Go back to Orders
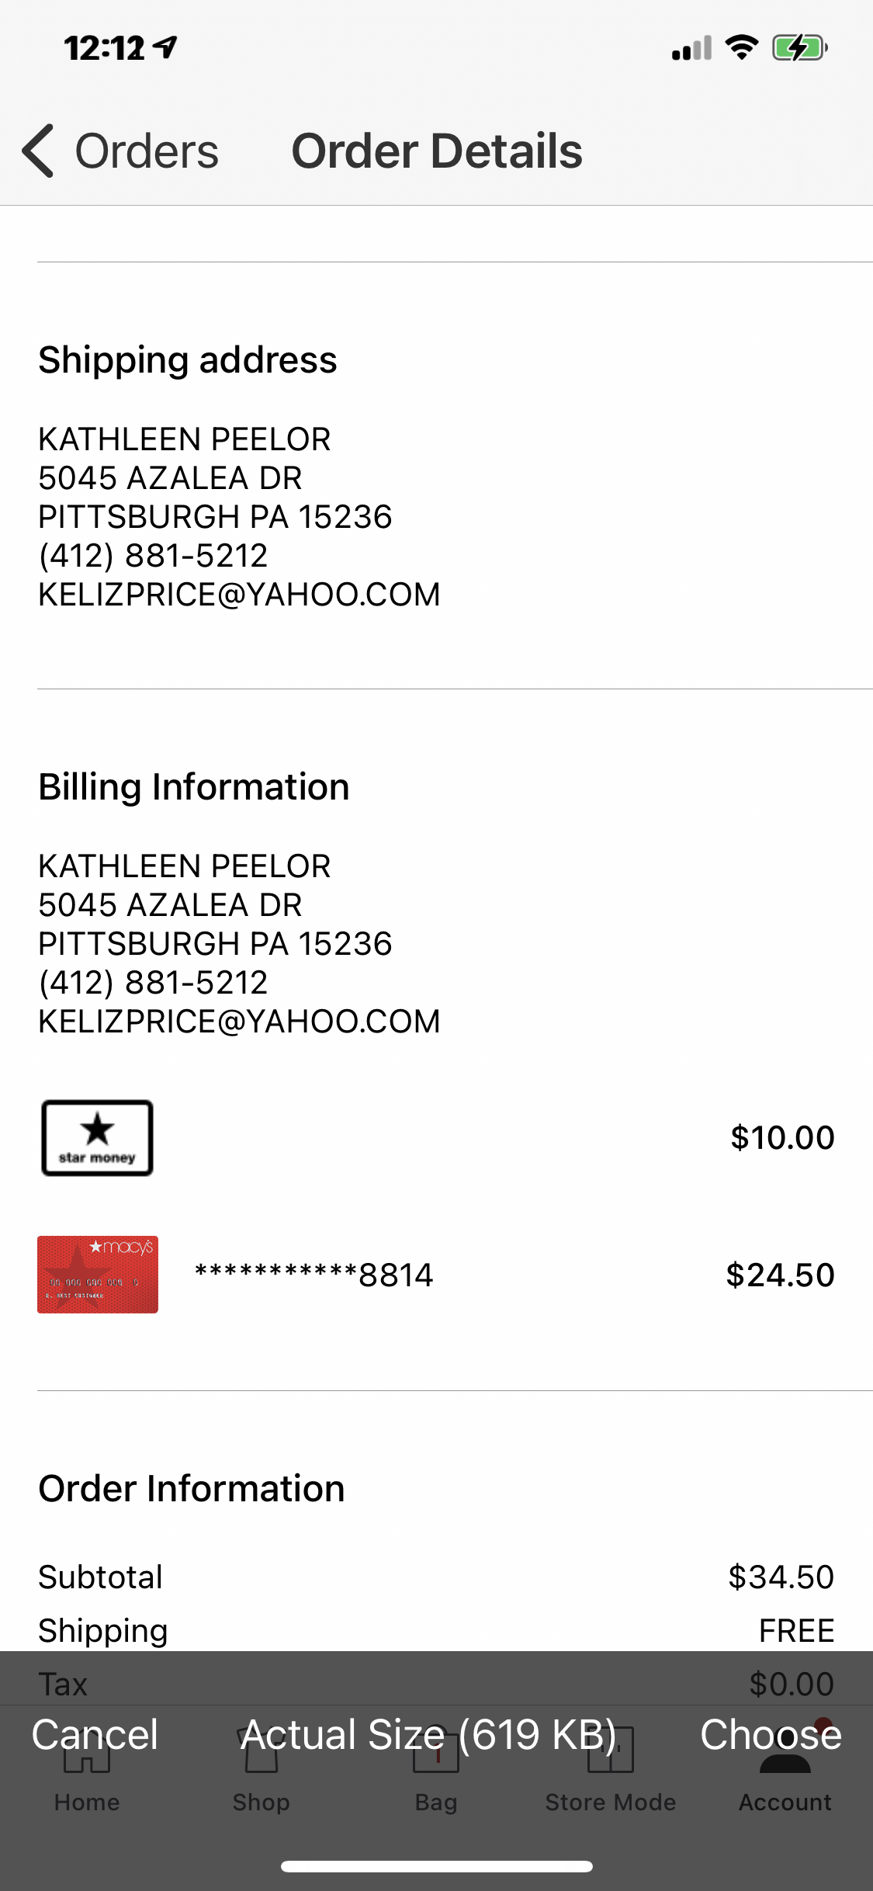 coord(146,151)
